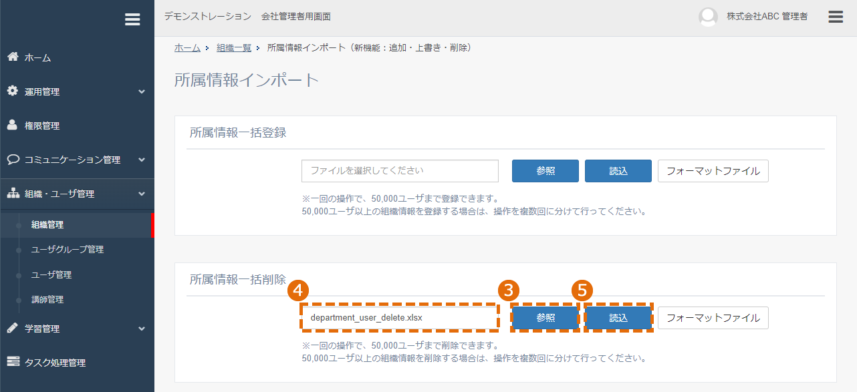Click the department_user_delete.xlsx file field
Image resolution: width=857 pixels, height=392 pixels.
(400, 318)
